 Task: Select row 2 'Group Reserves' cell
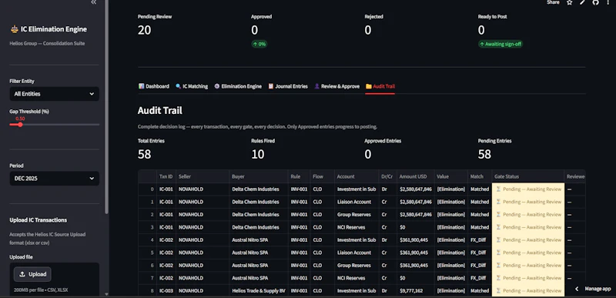click(x=357, y=214)
